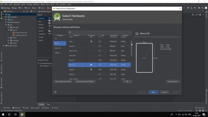This screenshot has height=117, width=208.
Task: Select the Nexus 5X device row
Action: click(99, 65)
